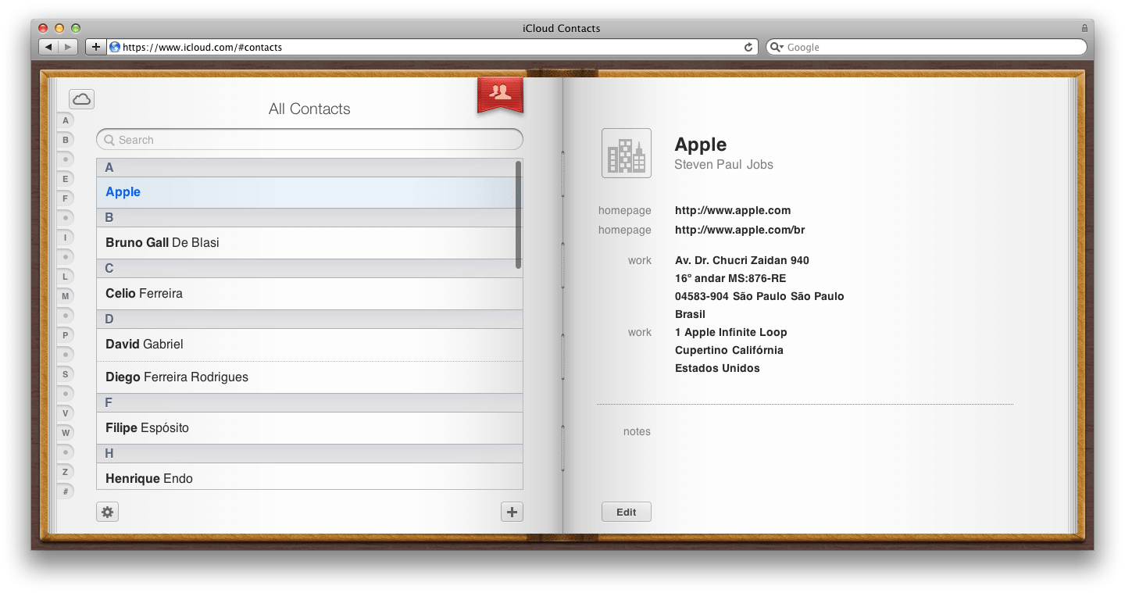Click the lock icon in title bar
Image resolution: width=1125 pixels, height=593 pixels.
[1084, 28]
